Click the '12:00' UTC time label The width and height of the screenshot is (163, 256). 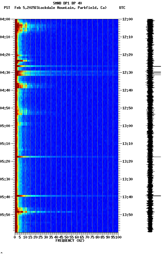(x=128, y=19)
